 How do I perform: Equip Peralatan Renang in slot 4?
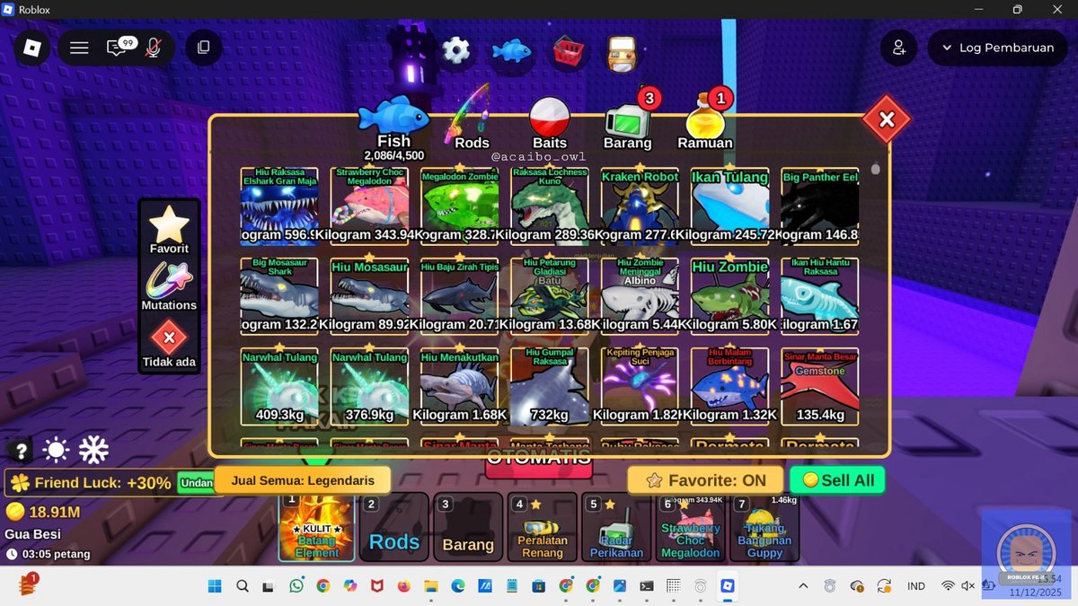pyautogui.click(x=542, y=527)
